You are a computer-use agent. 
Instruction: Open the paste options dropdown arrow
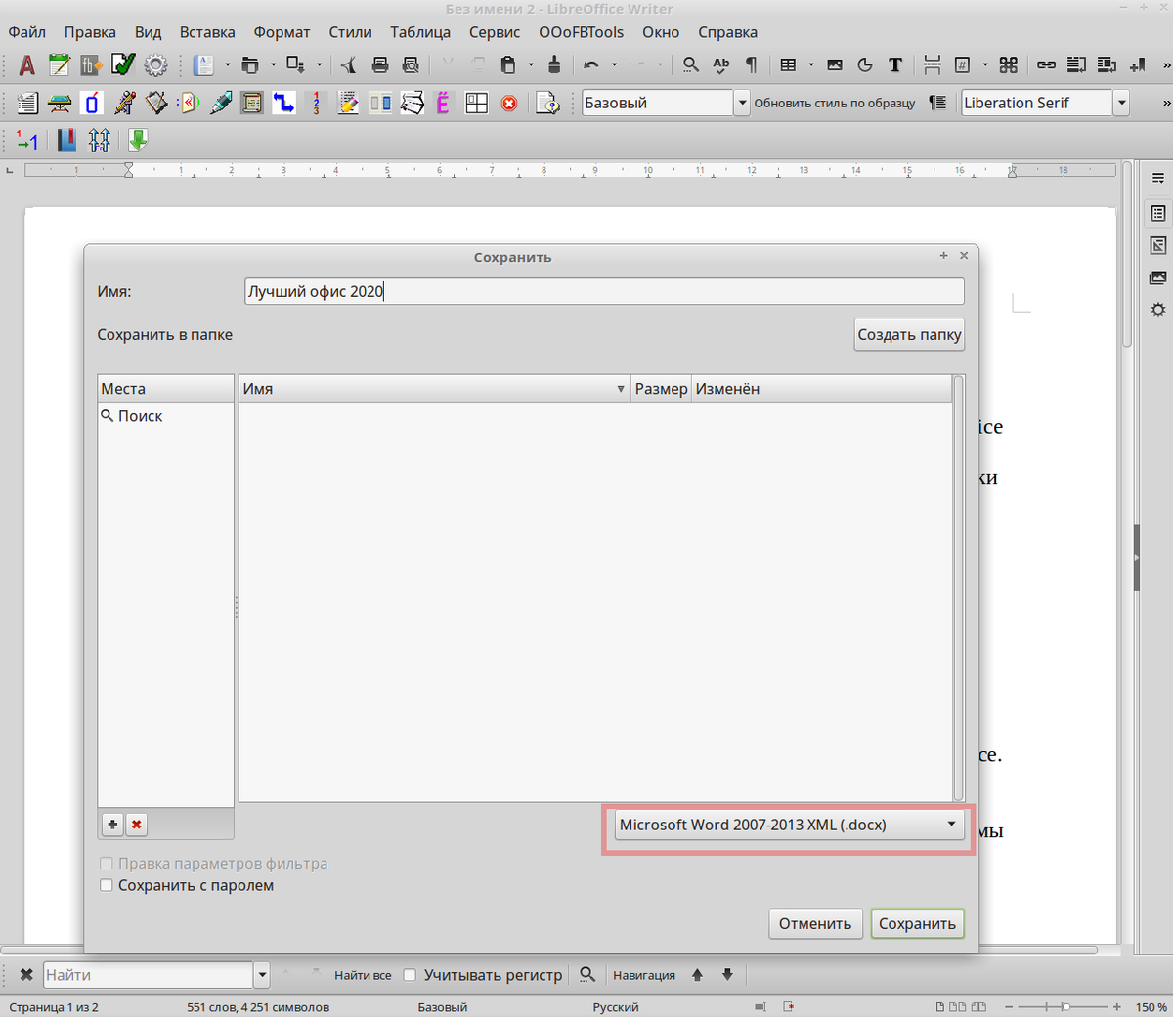[531, 65]
